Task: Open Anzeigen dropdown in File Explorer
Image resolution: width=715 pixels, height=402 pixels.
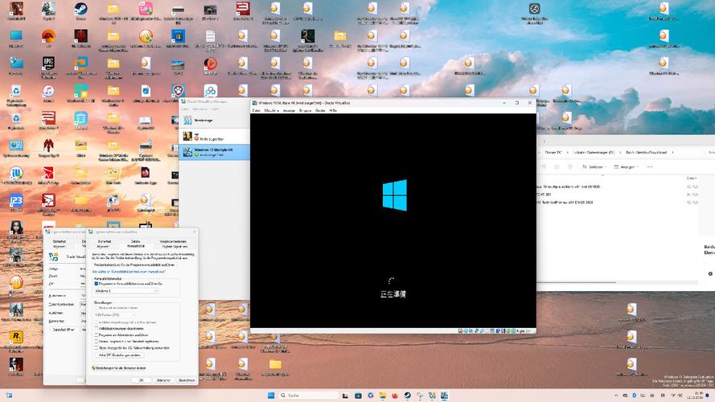Action: (x=624, y=167)
